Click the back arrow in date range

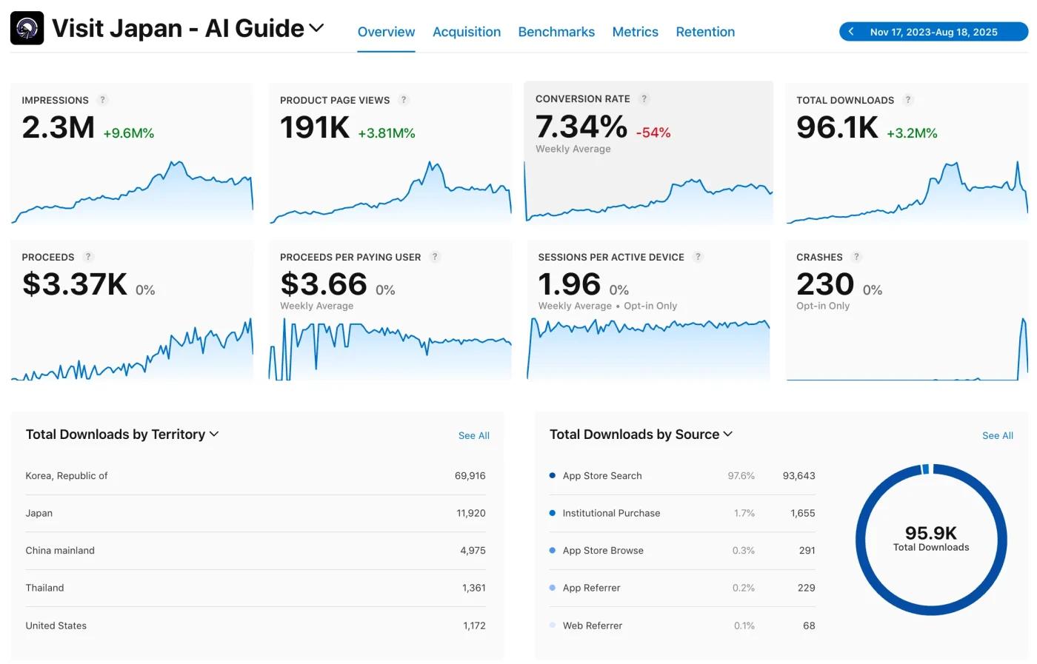851,32
